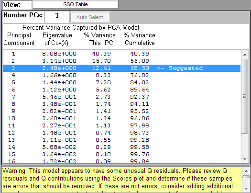Click the SSQ table scrollbar down arrow
Viewport: 251px width, 193px height.
tap(245, 159)
